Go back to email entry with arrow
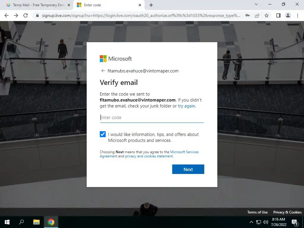304x228 pixels. 103,71
